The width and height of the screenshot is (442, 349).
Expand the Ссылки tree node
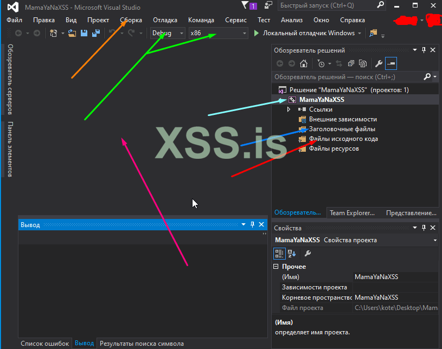click(x=289, y=109)
